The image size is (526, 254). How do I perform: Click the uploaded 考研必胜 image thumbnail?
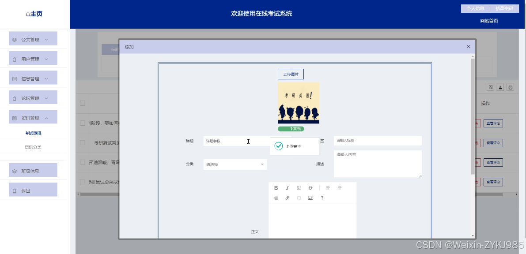click(298, 103)
